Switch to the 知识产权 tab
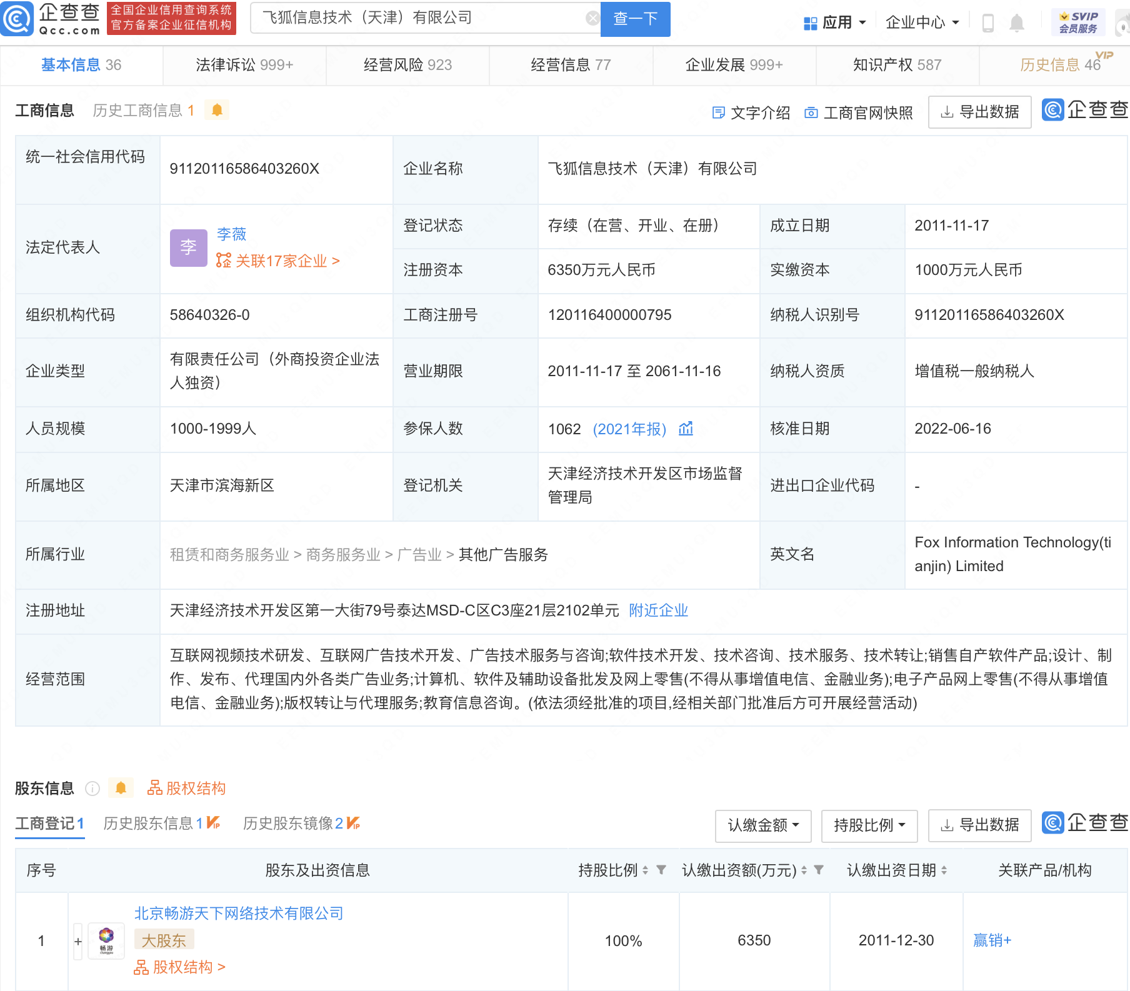1130x991 pixels. pos(897,65)
